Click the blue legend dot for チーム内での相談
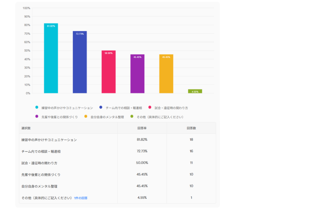This screenshot has width=314, height=209. (101, 107)
